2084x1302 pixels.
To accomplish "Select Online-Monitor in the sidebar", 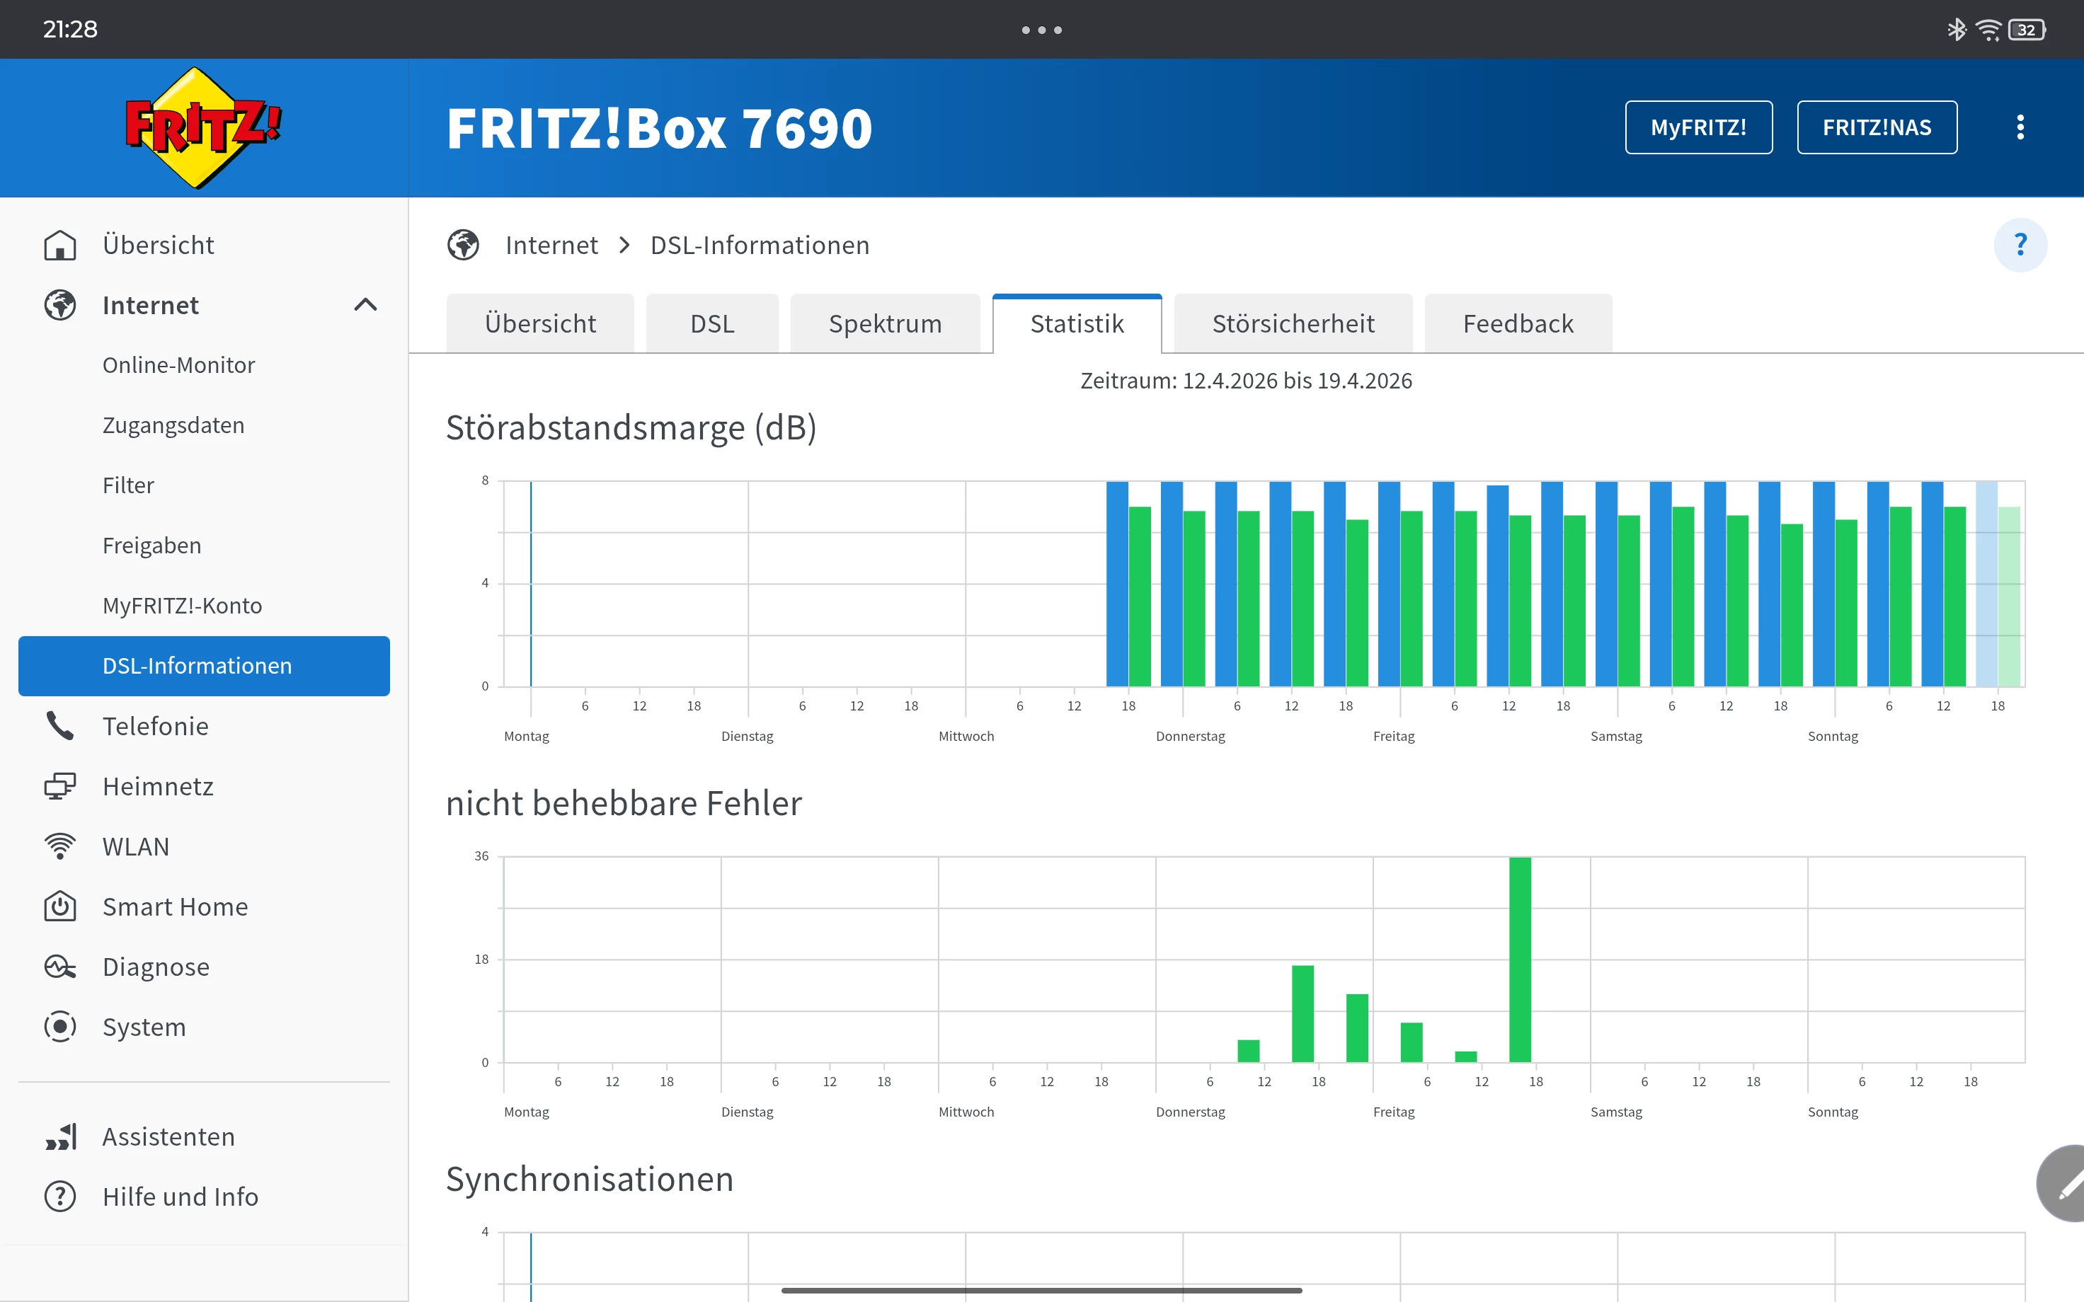I will (178, 365).
